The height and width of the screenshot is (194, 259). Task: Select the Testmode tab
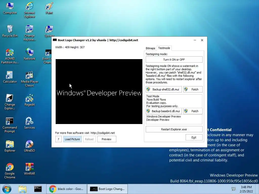164,48
